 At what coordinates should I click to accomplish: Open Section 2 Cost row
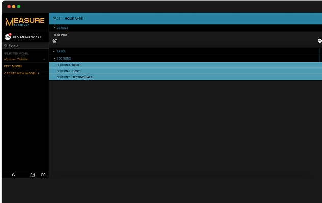[185, 71]
